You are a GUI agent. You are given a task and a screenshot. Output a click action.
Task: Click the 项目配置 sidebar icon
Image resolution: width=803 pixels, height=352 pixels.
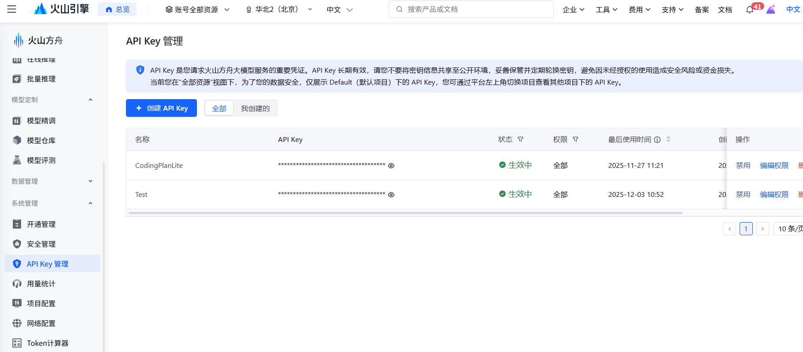[17, 304]
